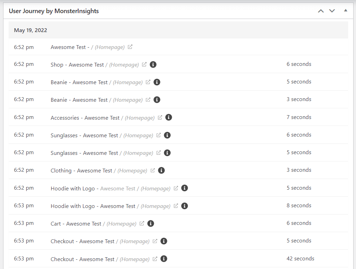
Task: Open external link for the first Sunglasses entry
Action: [x=158, y=135]
